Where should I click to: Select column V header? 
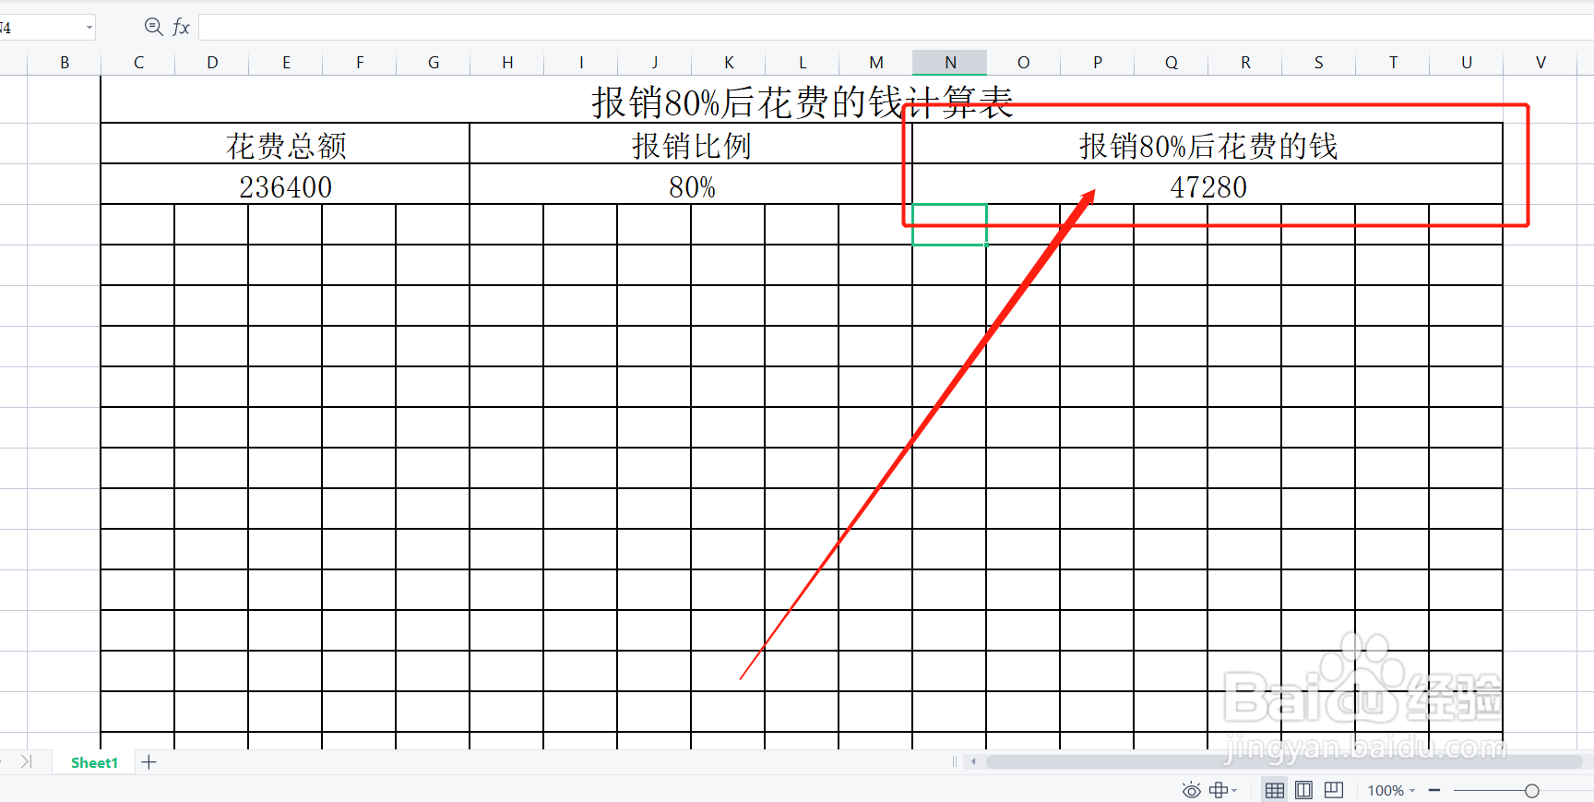click(1540, 63)
